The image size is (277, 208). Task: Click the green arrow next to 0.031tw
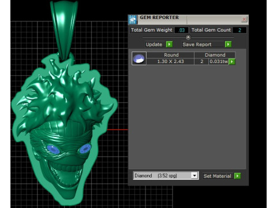click(232, 62)
